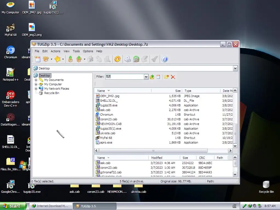Screen dimensions: 280x210
Task: Click the green globe toolbar icon
Action: 136,59
